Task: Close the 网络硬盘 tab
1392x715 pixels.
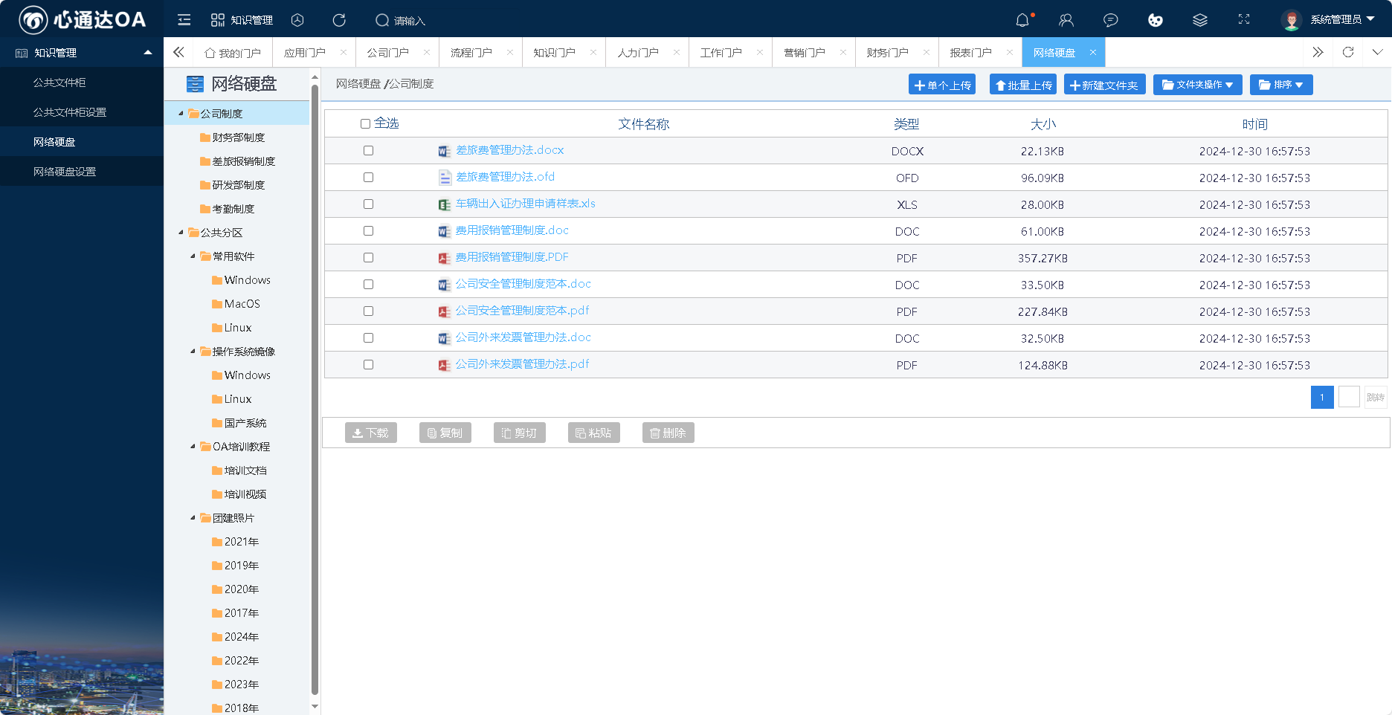Action: pos(1092,52)
